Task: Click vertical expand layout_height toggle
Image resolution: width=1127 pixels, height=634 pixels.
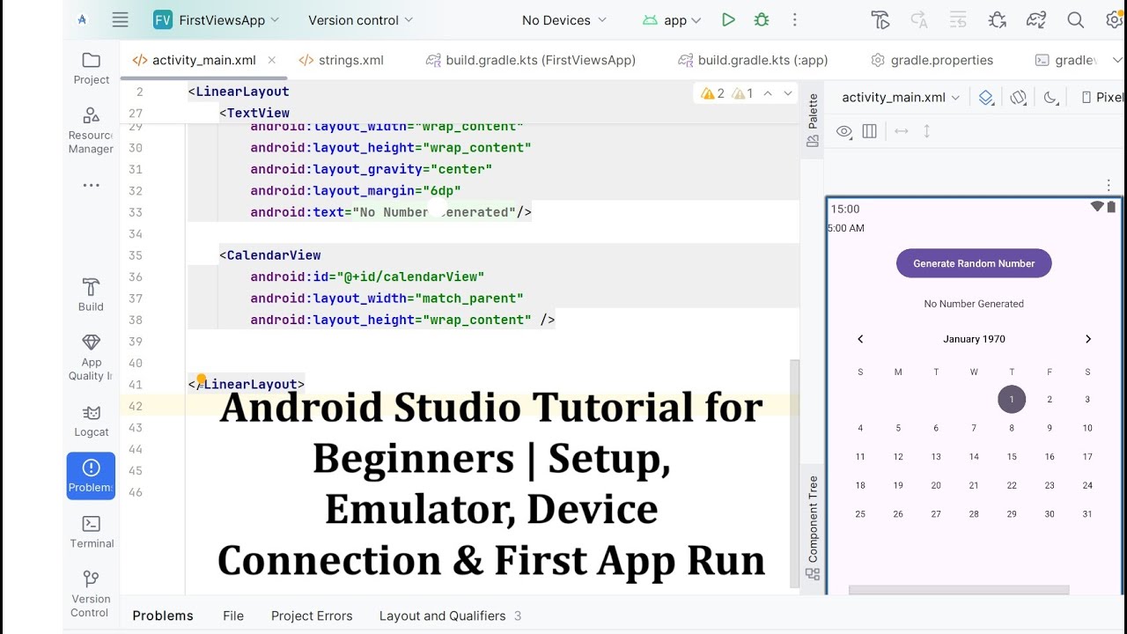Action: pos(926,131)
